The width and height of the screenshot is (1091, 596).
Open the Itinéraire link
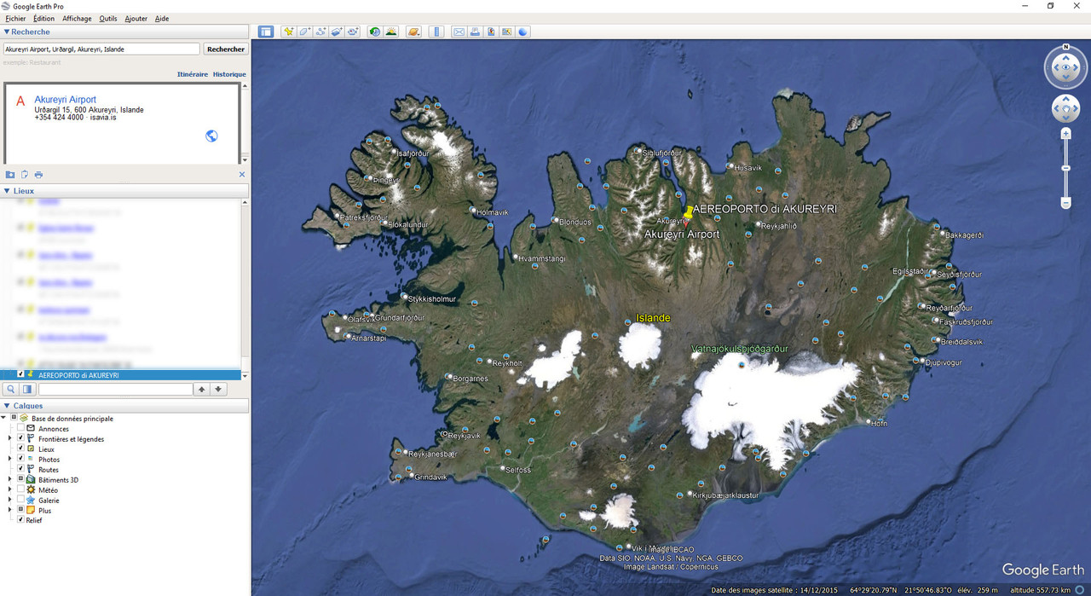pos(193,74)
